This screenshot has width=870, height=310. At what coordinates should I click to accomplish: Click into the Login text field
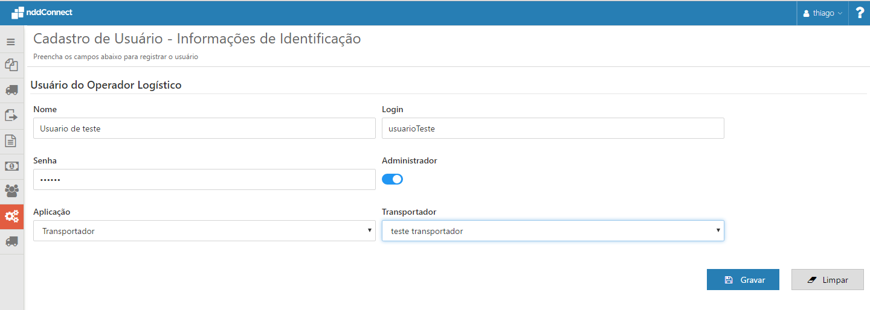click(553, 128)
